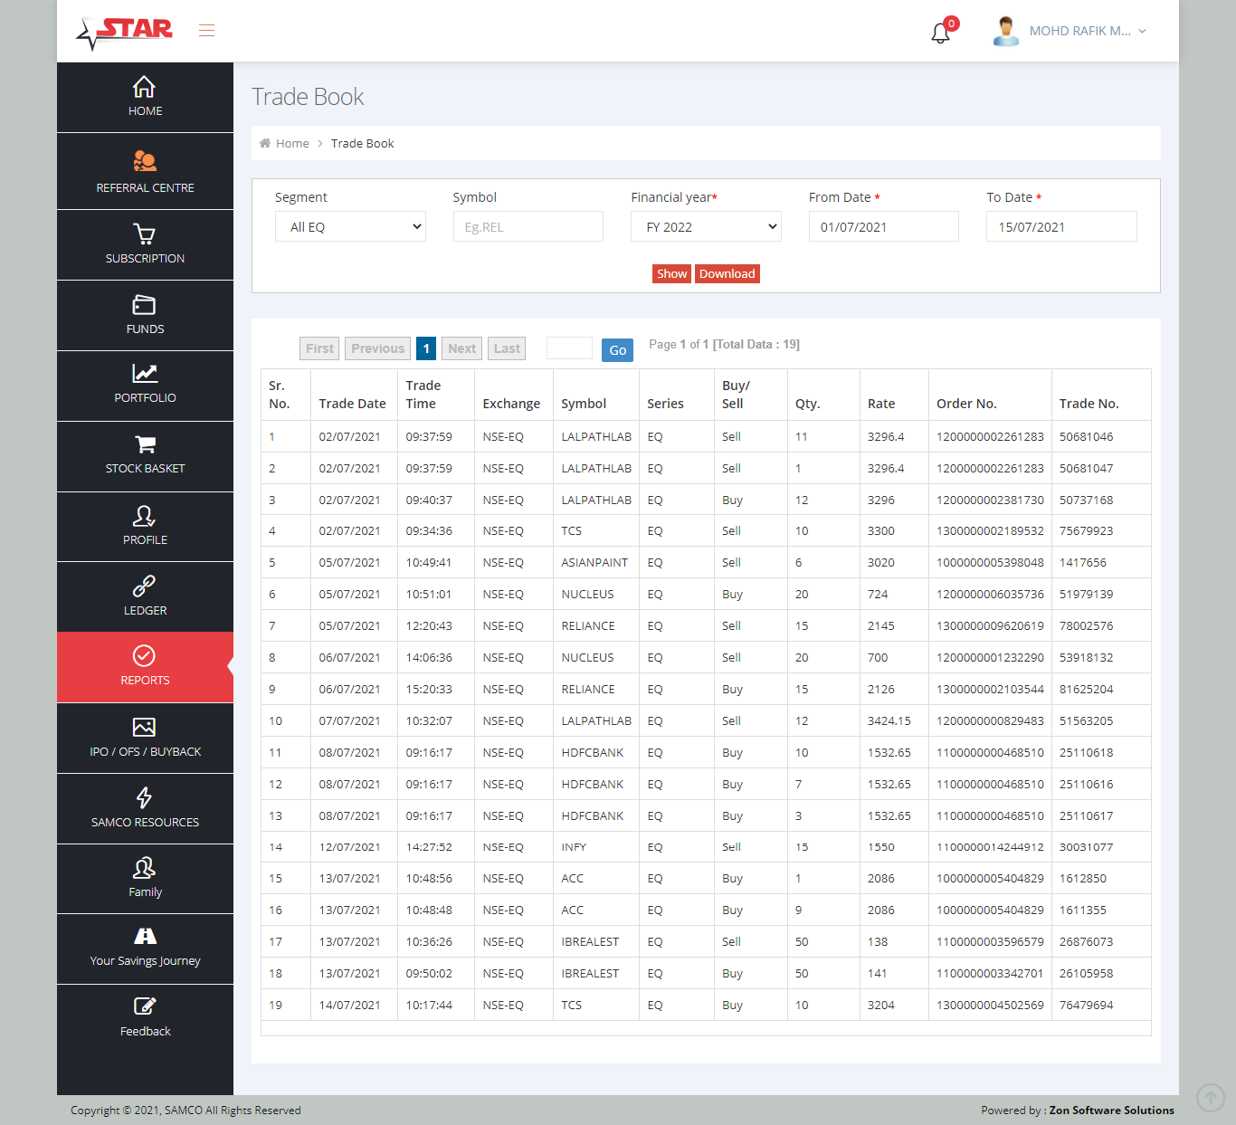Click the From Date field
1236x1125 pixels.
(x=883, y=226)
